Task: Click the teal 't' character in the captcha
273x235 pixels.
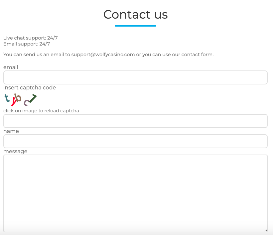Action: (x=7, y=98)
